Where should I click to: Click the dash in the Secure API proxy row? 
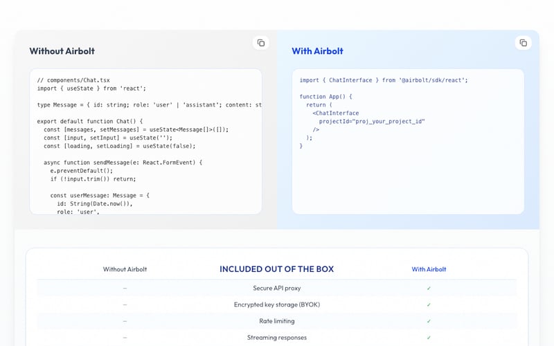coord(125,288)
